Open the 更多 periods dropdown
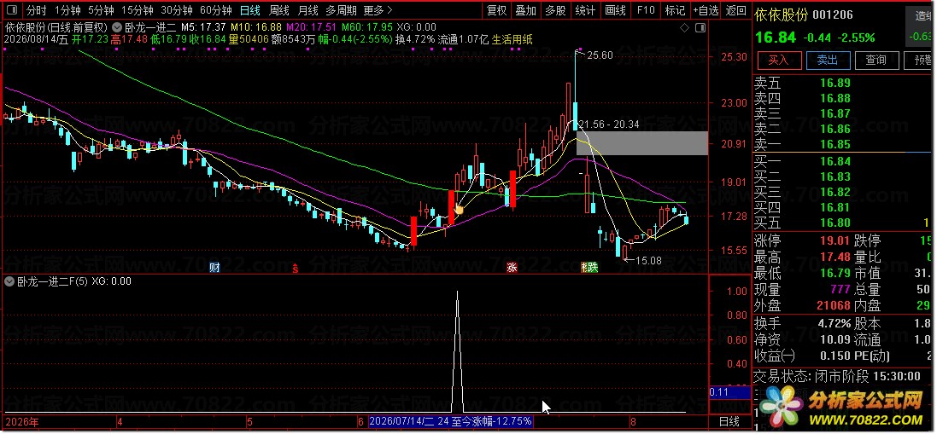 [x=378, y=10]
